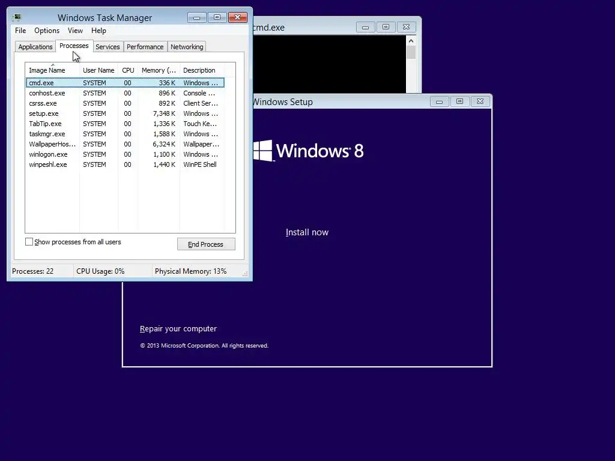Image resolution: width=615 pixels, height=461 pixels.
Task: Select the conhost.exe process
Action: pyautogui.click(x=125, y=93)
